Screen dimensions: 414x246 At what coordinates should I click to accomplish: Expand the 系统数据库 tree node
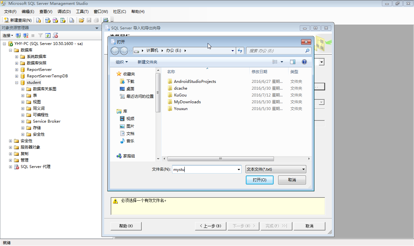tap(16, 57)
